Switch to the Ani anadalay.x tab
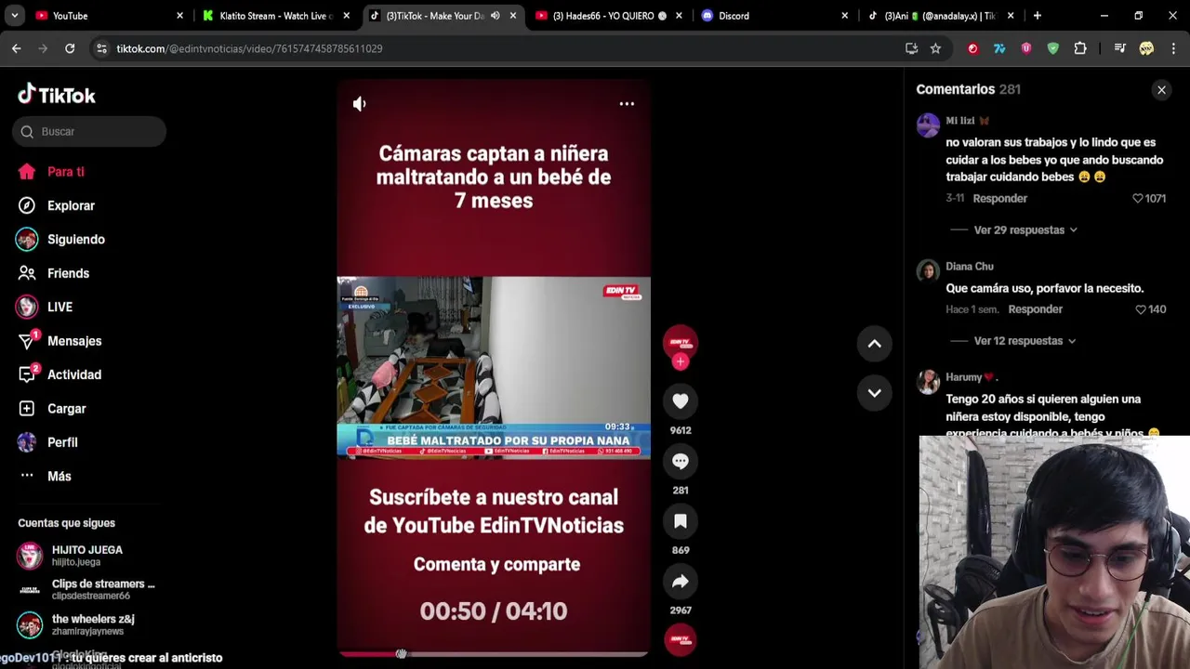 pyautogui.click(x=941, y=16)
